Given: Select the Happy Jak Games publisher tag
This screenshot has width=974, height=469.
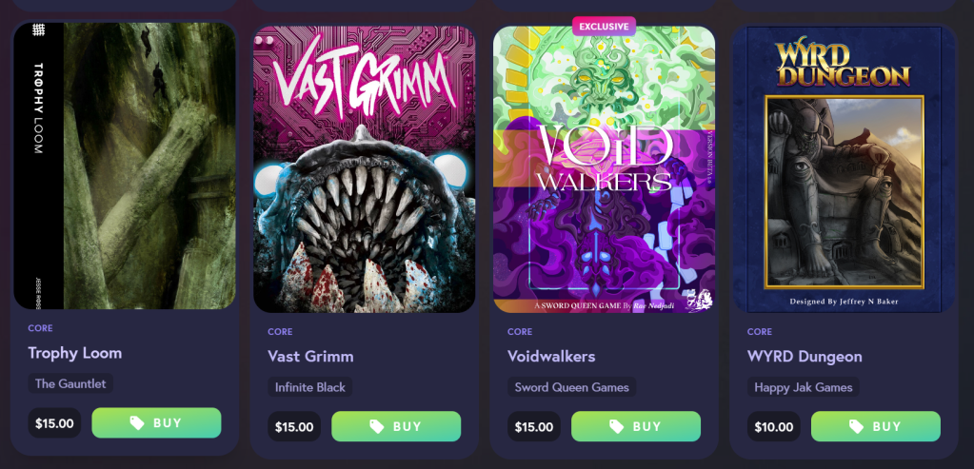Looking at the screenshot, I should (x=804, y=387).
